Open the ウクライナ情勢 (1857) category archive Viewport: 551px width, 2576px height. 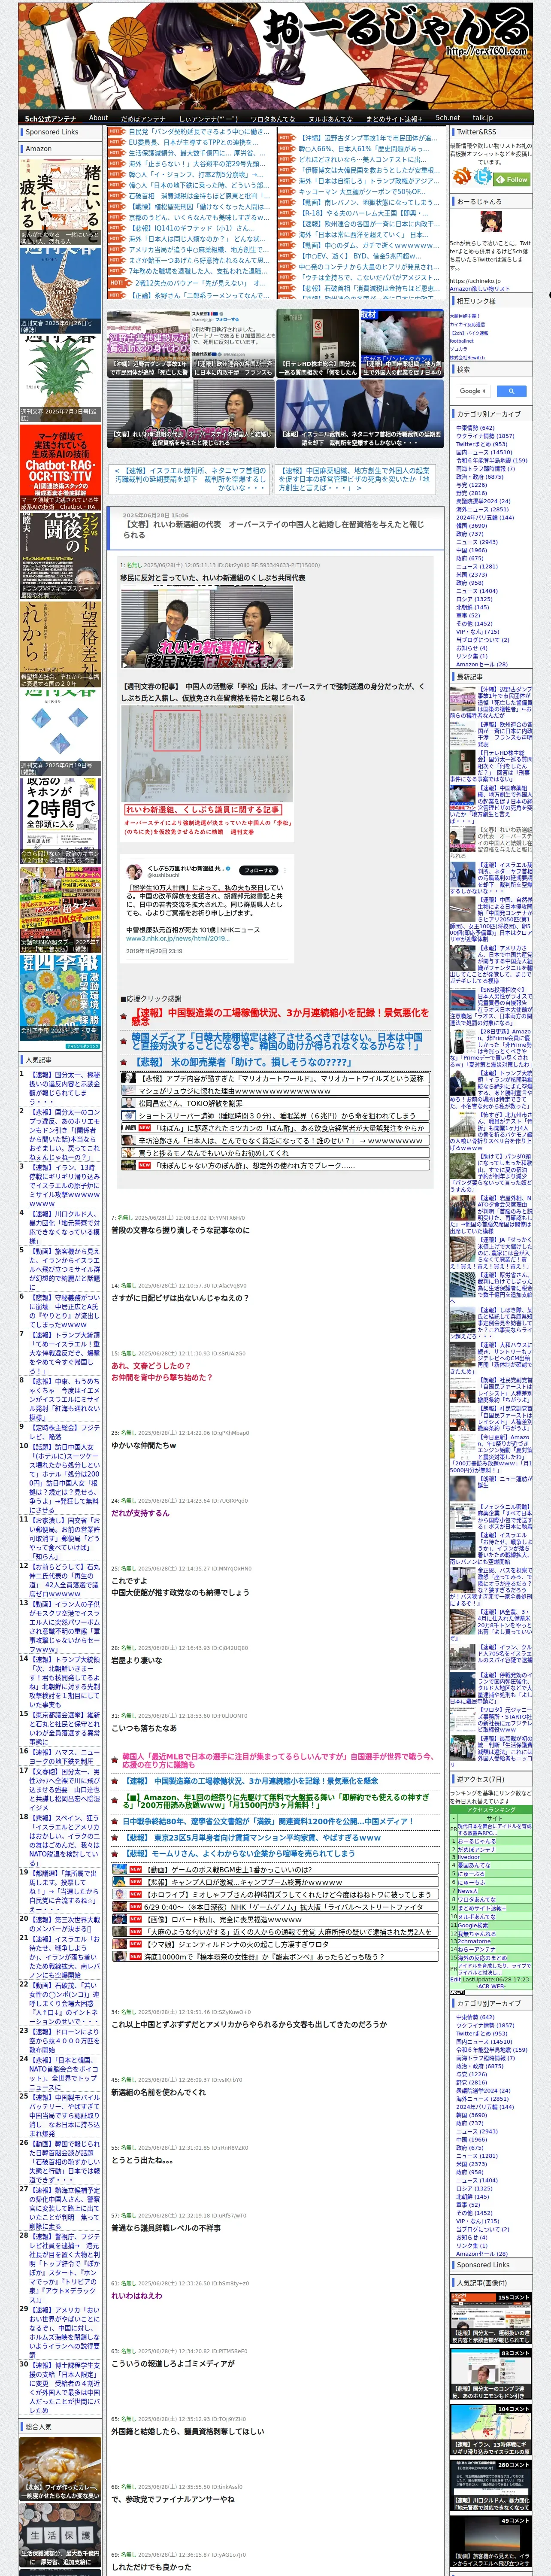pyautogui.click(x=485, y=436)
